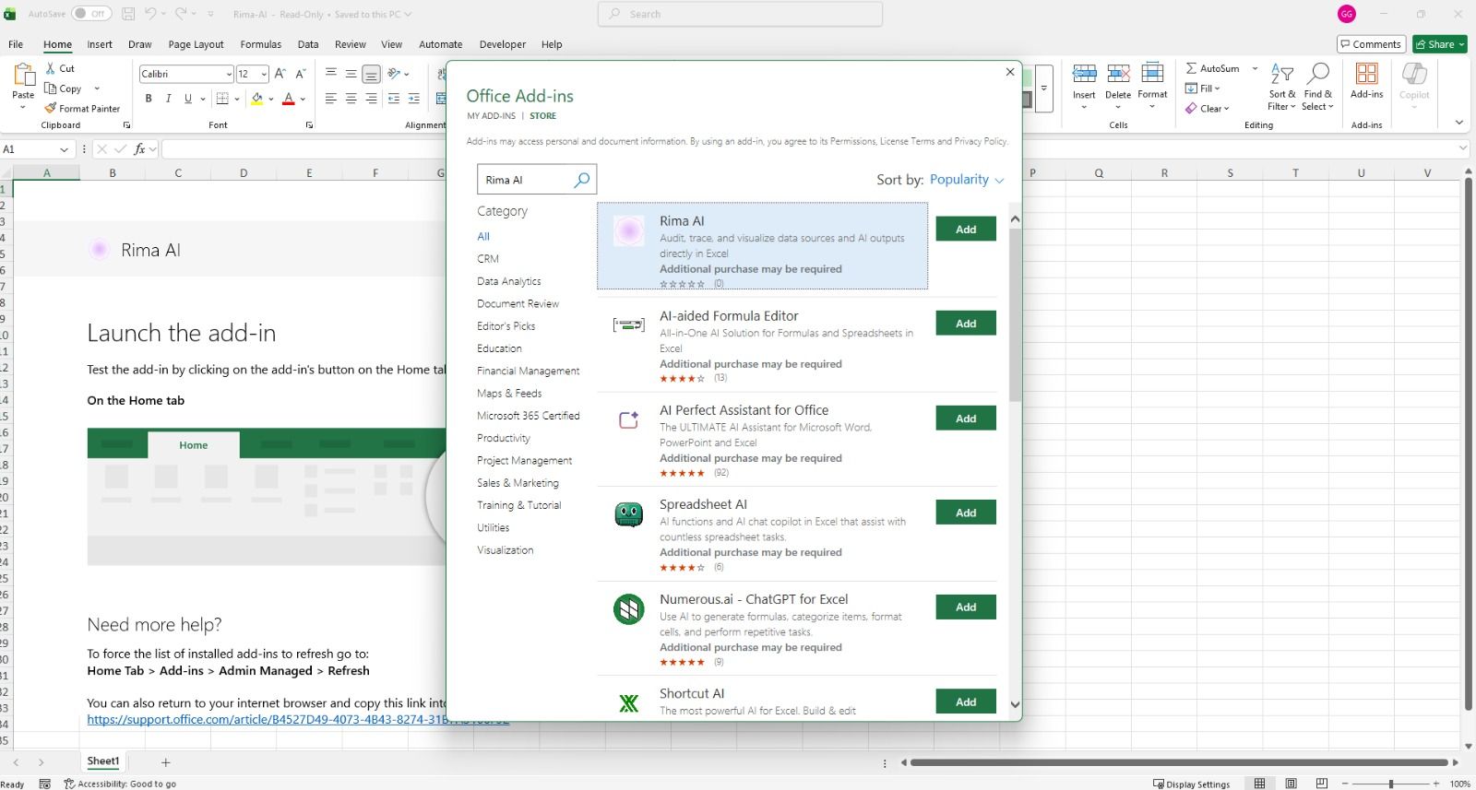Screen dimensions: 1476x790
Task: Add the Spreadsheet AI add-in
Action: pos(966,513)
